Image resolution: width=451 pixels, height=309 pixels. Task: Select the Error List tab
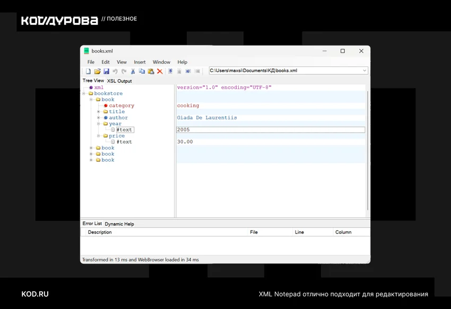coord(92,224)
